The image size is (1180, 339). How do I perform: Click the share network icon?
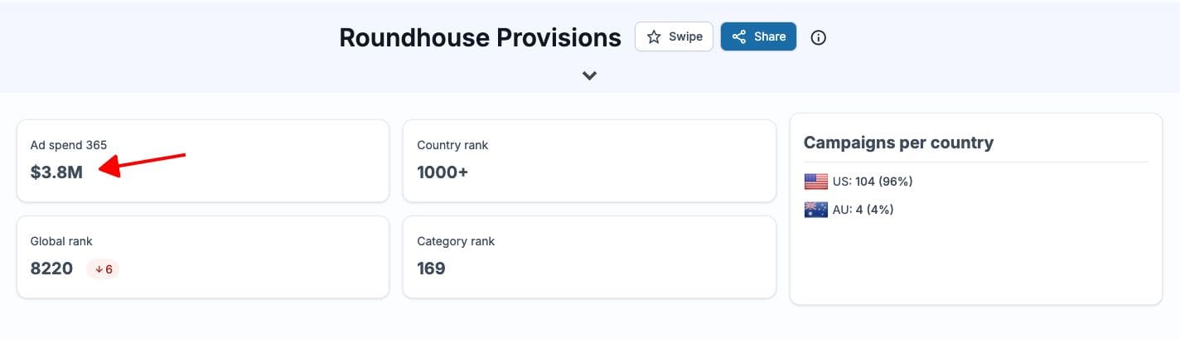[739, 37]
